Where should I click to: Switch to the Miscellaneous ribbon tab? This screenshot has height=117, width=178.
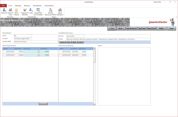click(37, 5)
